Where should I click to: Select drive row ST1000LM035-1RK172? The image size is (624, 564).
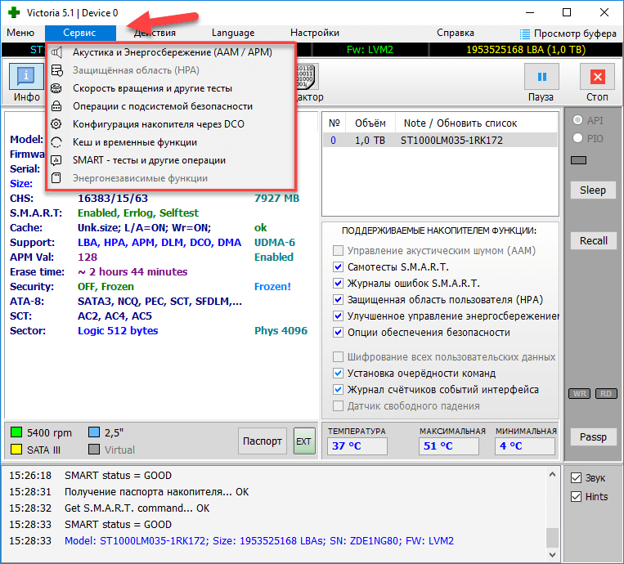[440, 140]
